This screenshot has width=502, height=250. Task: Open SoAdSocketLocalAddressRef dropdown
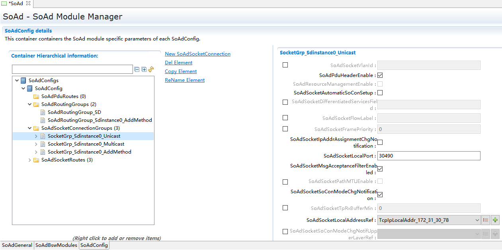pyautogui.click(x=477, y=220)
